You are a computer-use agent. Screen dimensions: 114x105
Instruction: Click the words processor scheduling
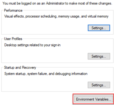click(41, 17)
